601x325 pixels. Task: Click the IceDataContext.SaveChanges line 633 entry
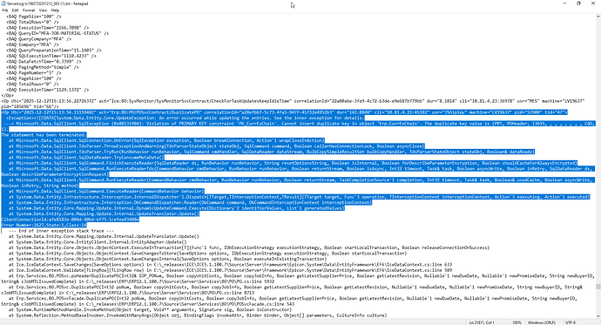(x=230, y=265)
